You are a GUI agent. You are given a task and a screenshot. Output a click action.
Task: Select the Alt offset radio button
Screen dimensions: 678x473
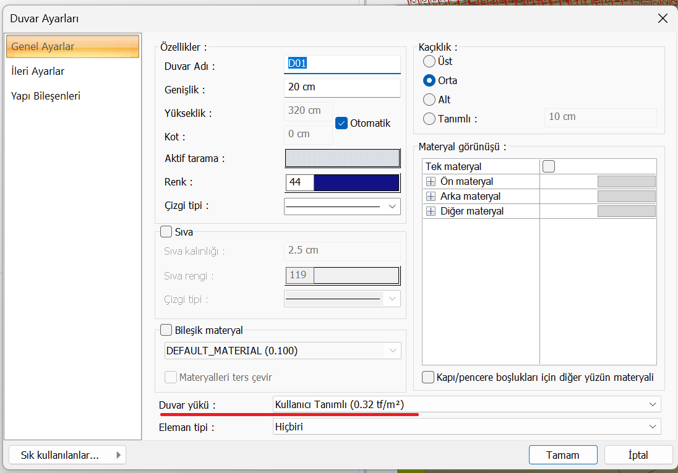(429, 100)
